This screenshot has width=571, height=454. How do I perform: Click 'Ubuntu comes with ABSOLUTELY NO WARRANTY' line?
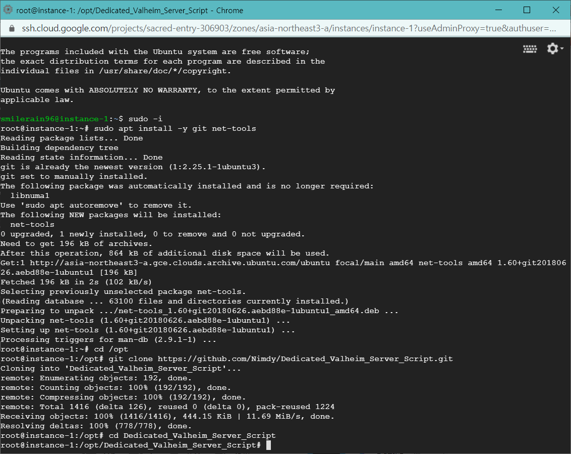[x=168, y=90]
